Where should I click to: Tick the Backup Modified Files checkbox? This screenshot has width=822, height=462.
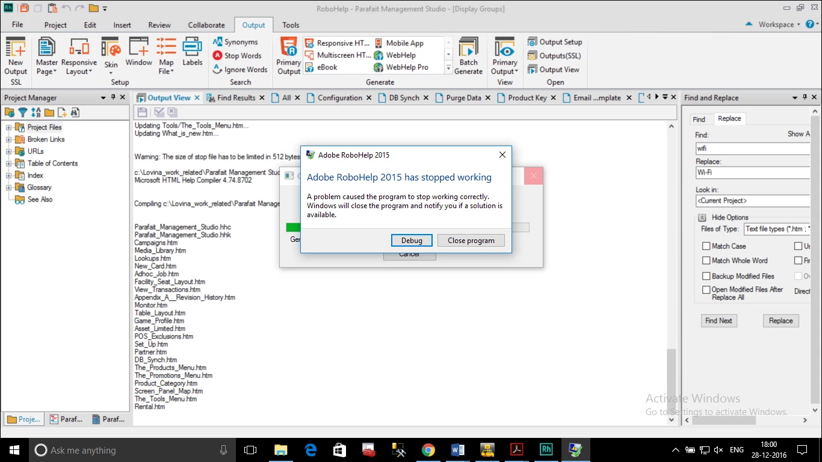coord(706,276)
